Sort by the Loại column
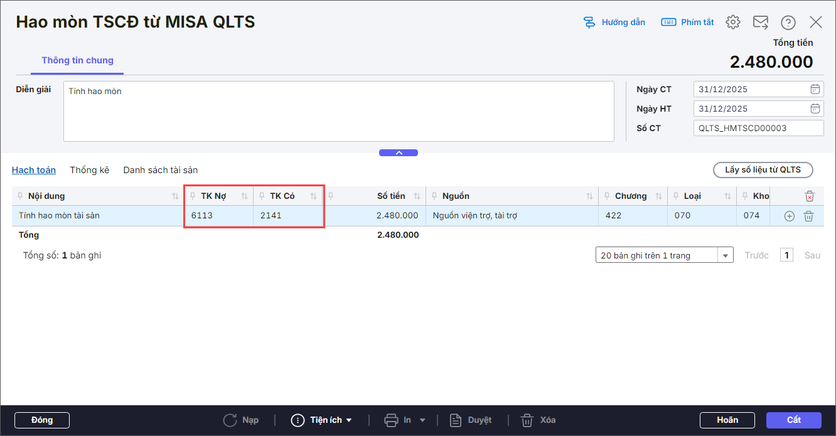Image resolution: width=836 pixels, height=436 pixels. 728,196
